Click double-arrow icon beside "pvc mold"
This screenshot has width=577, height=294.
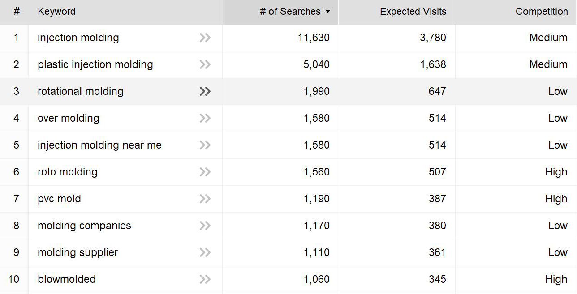coord(205,199)
